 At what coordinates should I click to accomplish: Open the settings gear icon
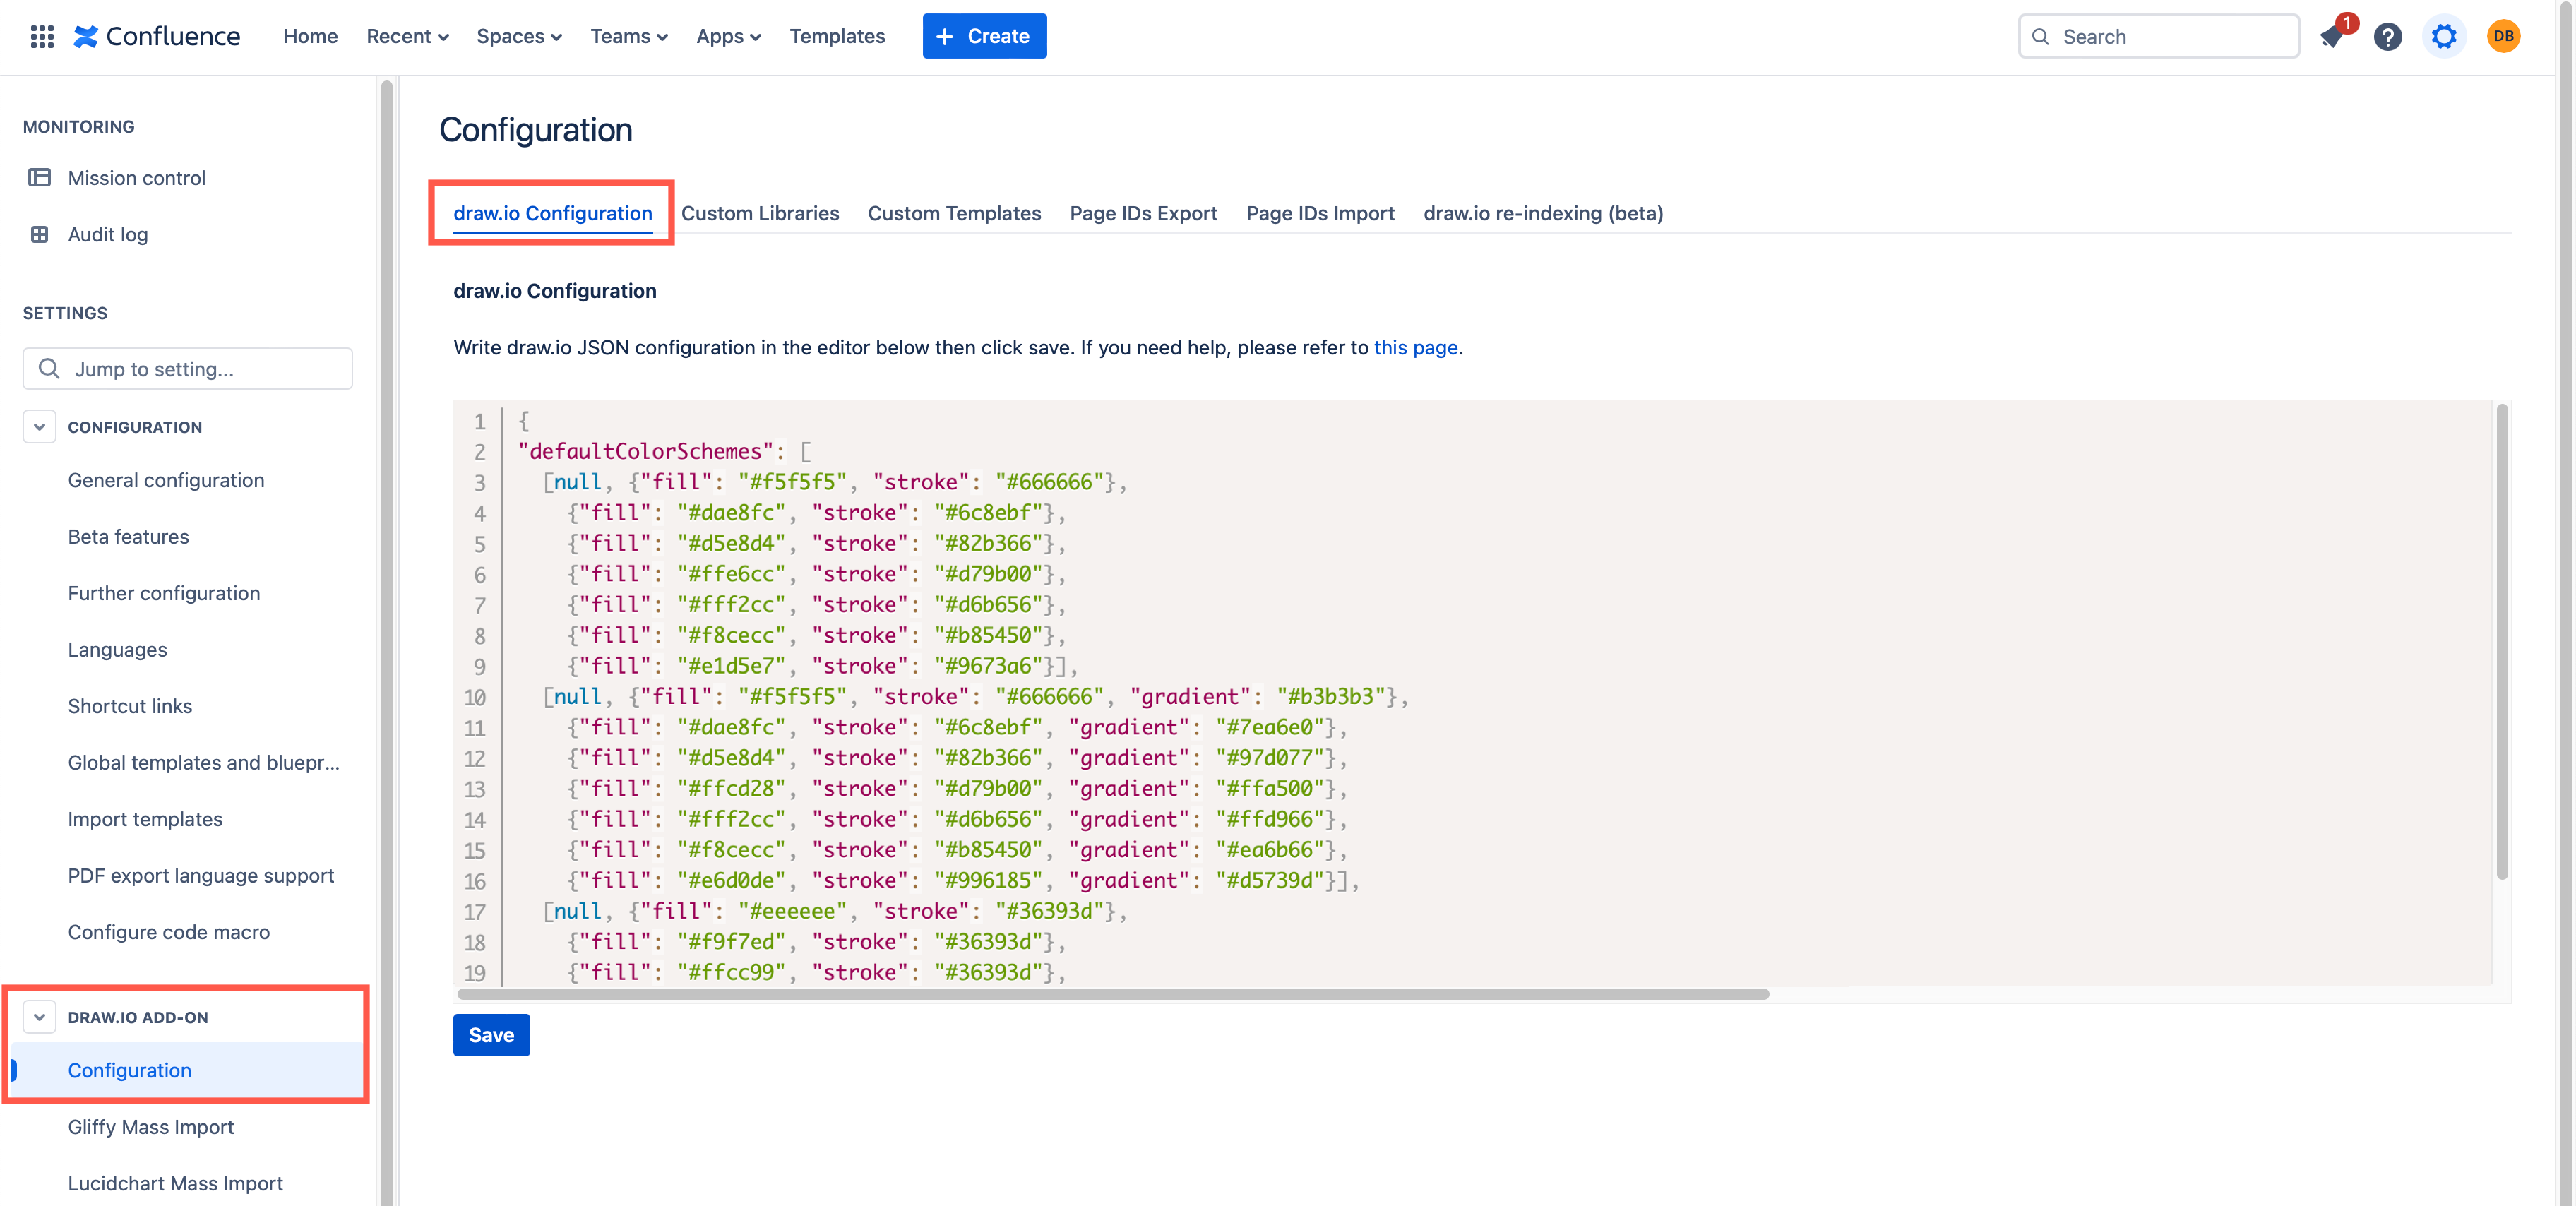(x=2444, y=37)
